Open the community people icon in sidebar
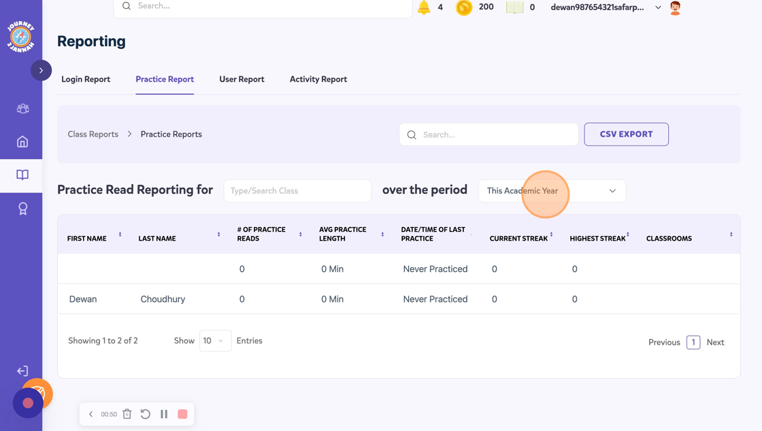Screen dimensions: 762x431 tap(22, 109)
